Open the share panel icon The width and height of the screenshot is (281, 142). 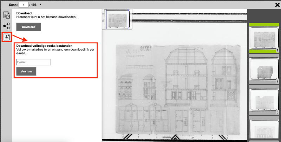pyautogui.click(x=6, y=26)
